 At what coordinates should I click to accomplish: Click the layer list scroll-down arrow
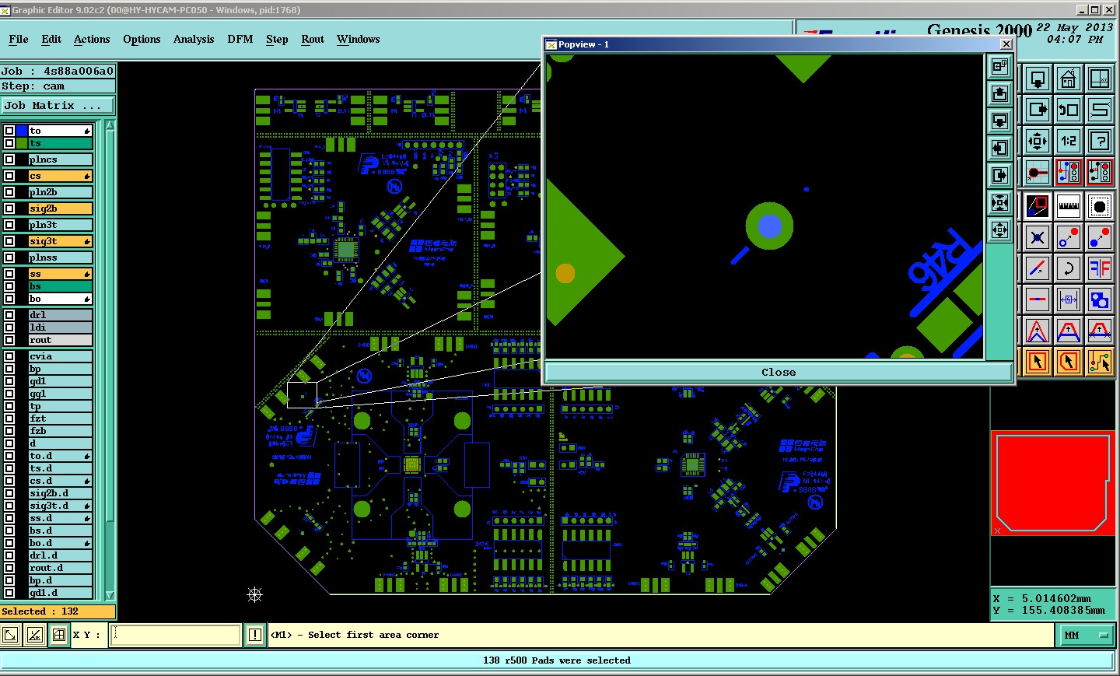pyautogui.click(x=110, y=595)
